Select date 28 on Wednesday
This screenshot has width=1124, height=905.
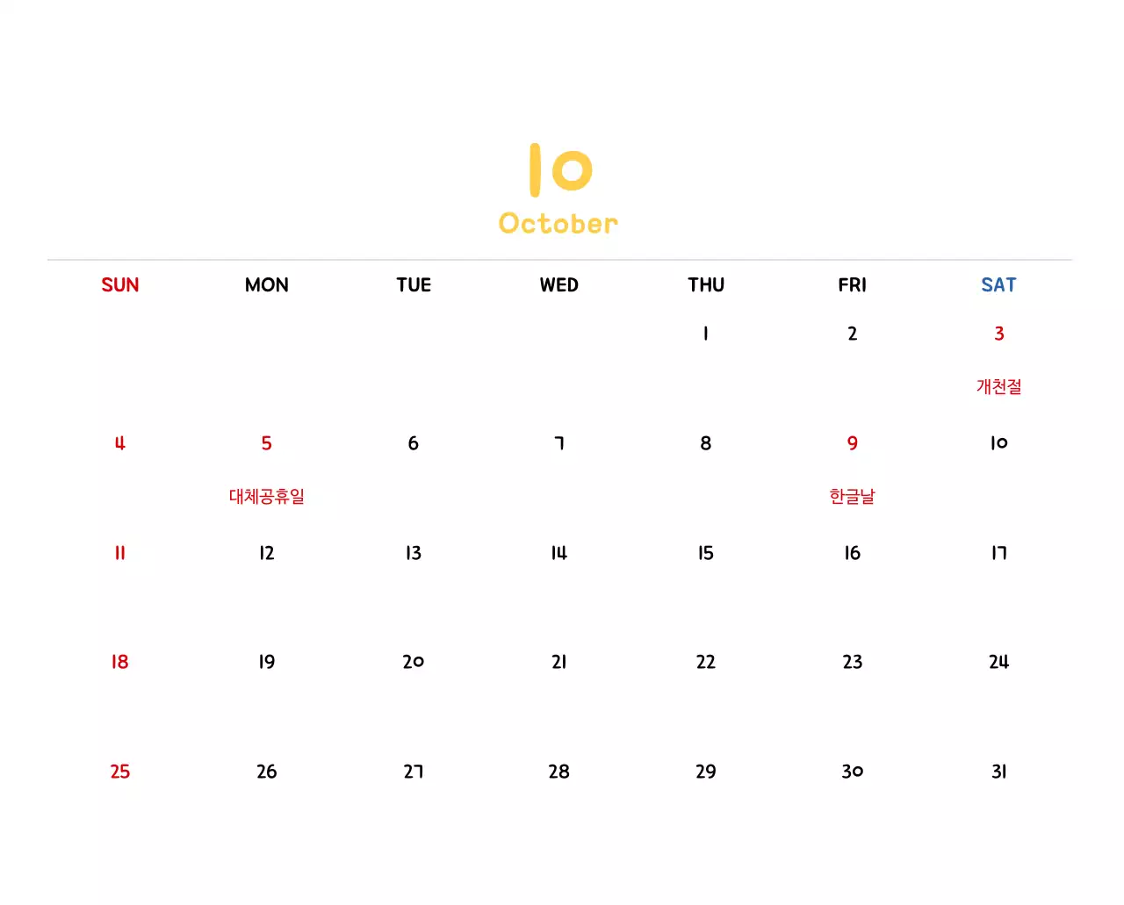pyautogui.click(x=558, y=772)
